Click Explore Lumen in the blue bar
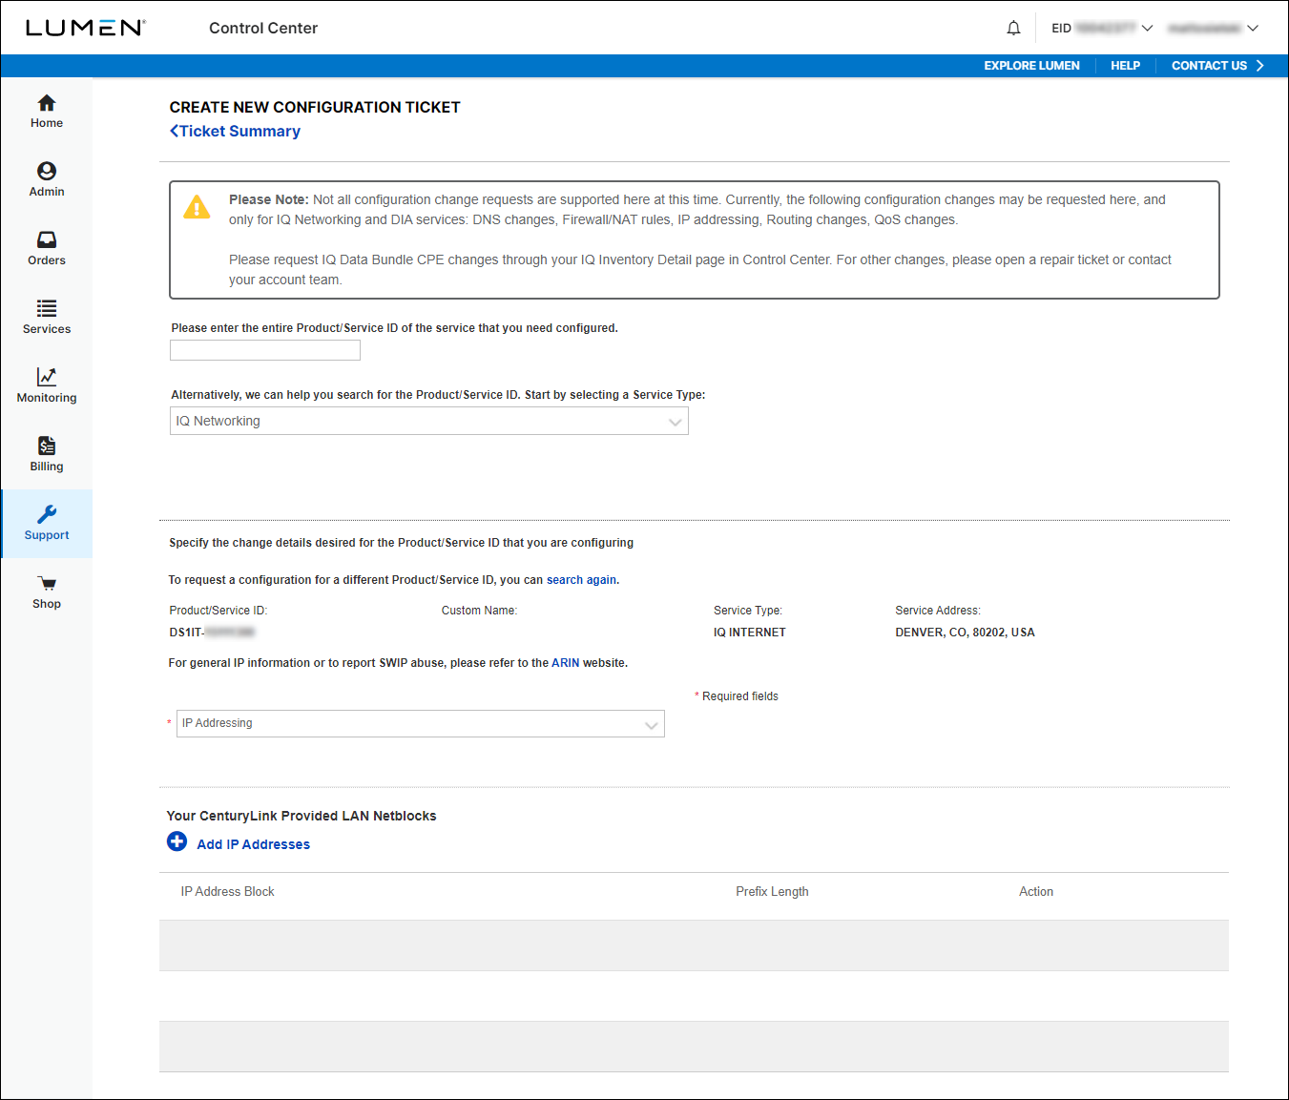The height and width of the screenshot is (1100, 1289). pos(1031,66)
